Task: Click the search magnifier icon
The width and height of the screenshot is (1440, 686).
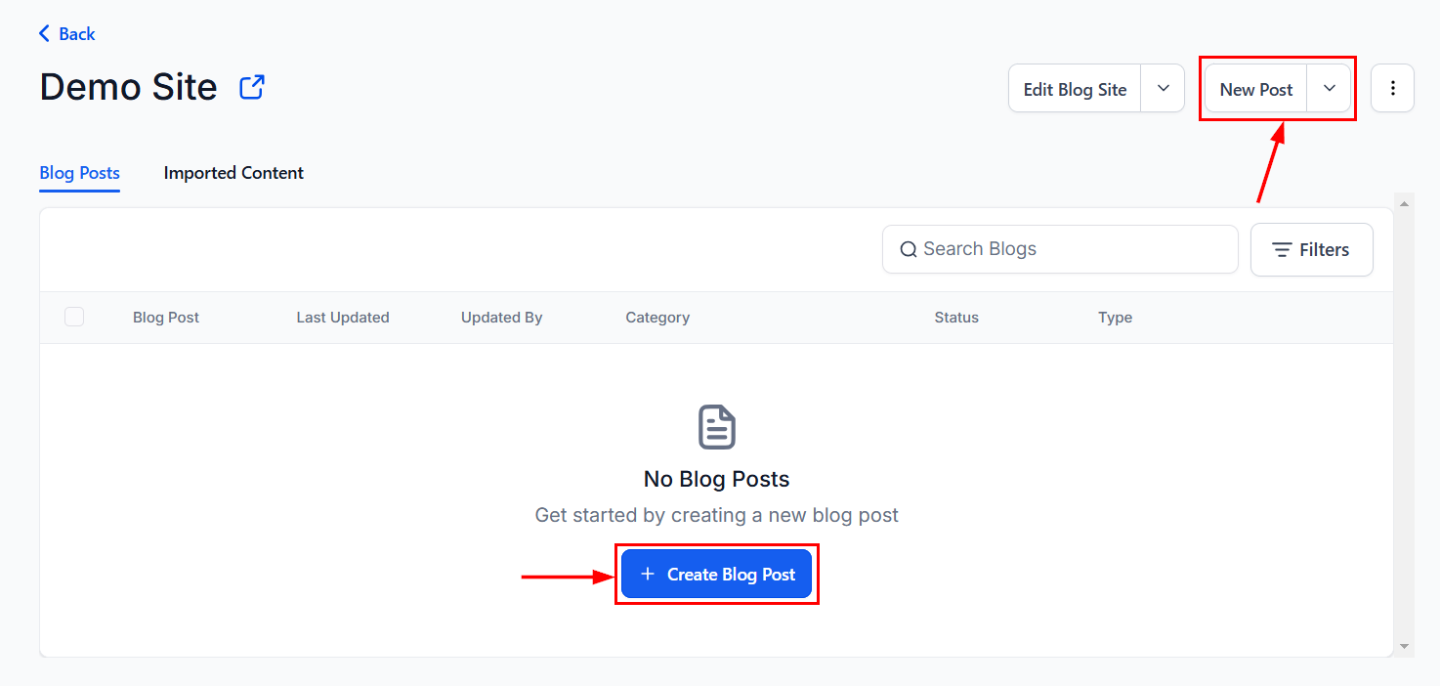Action: pos(909,249)
